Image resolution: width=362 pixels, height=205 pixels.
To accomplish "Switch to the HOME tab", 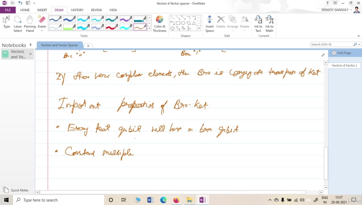I will point(25,10).
